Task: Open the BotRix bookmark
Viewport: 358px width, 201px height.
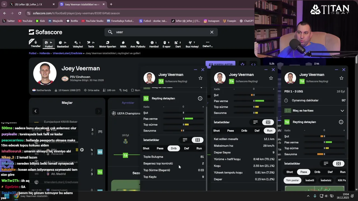Action: 72,21
